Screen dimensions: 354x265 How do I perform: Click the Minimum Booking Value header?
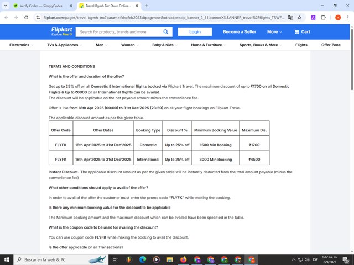pos(216,130)
